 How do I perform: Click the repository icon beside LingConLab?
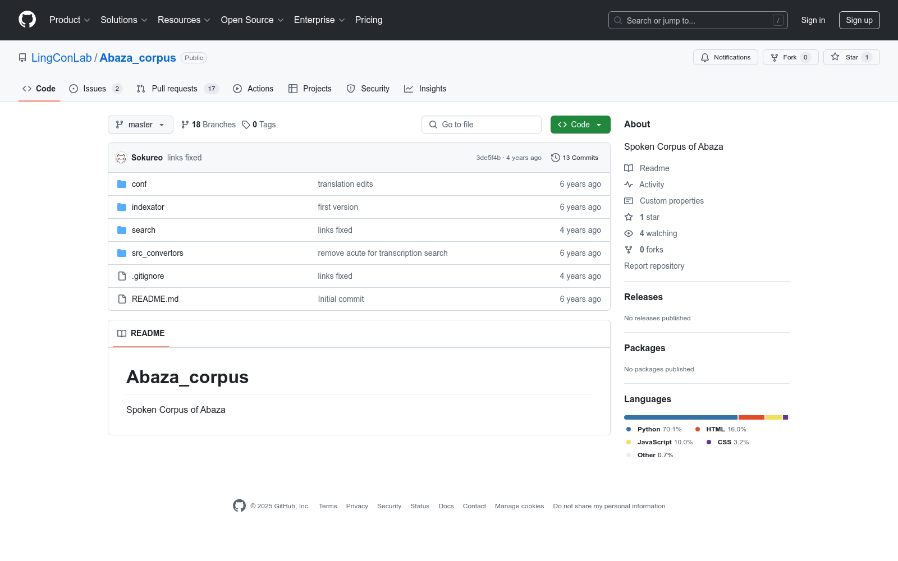pyautogui.click(x=22, y=58)
